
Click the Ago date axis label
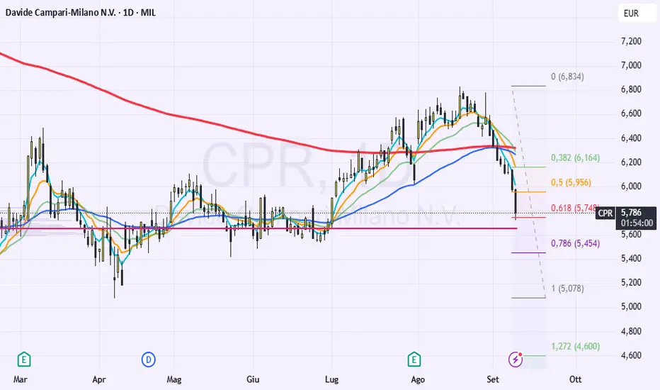pyautogui.click(x=418, y=379)
